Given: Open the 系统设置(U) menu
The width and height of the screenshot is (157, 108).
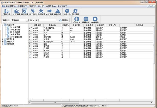Looking at the screenshot, I should (10, 6).
